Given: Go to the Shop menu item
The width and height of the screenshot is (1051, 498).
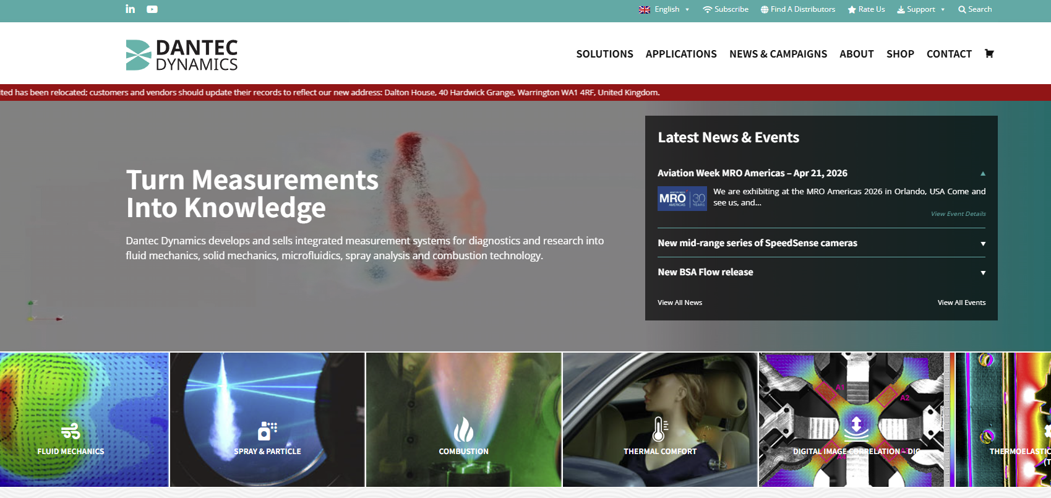Looking at the screenshot, I should [900, 54].
